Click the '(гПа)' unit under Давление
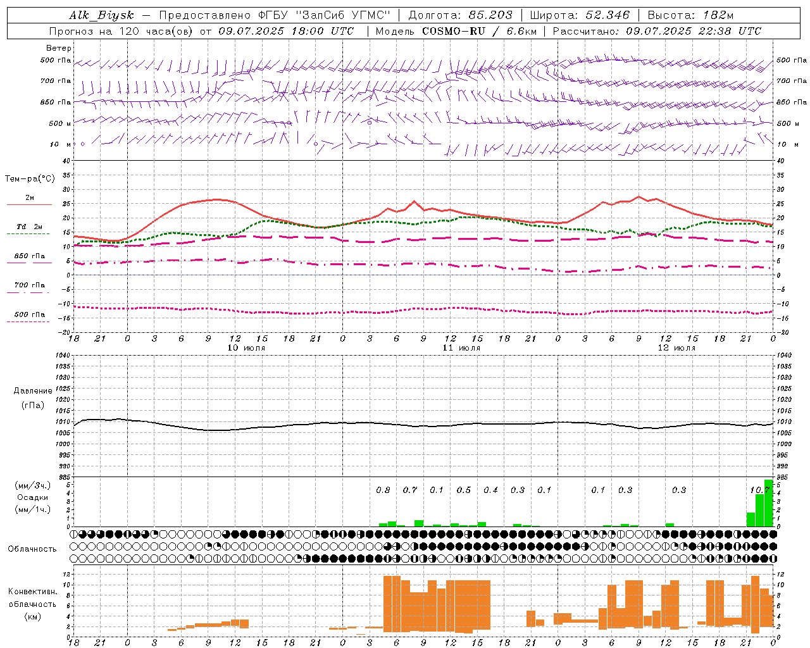This screenshot has width=810, height=648. coord(33,405)
